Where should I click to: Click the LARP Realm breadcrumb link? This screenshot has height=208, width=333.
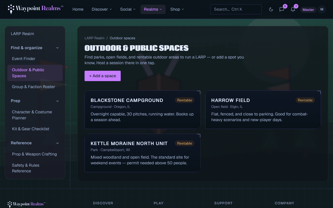tap(94, 38)
